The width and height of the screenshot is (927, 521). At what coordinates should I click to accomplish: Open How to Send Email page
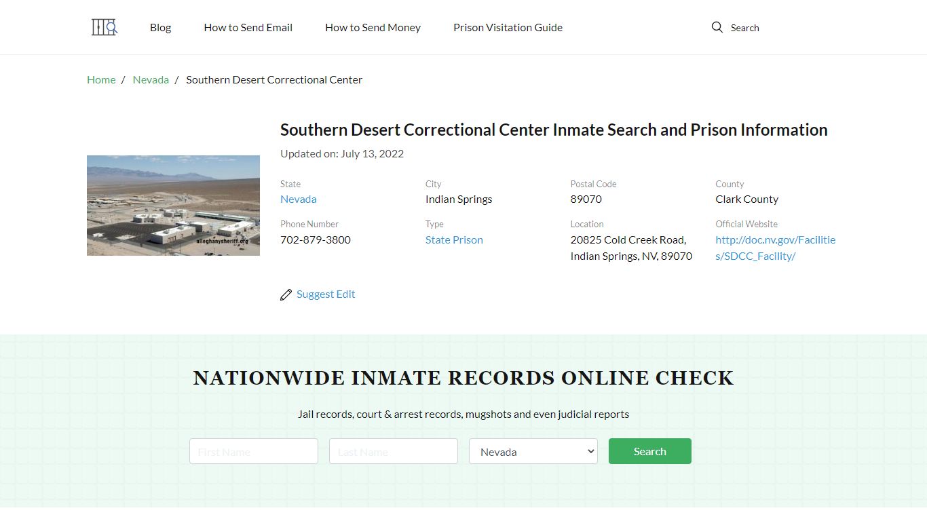(x=248, y=28)
